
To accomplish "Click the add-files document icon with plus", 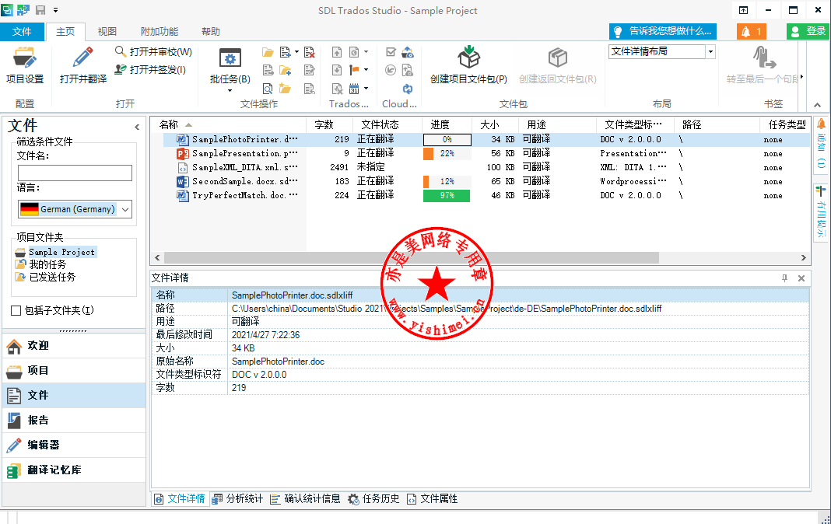I will coord(285,52).
